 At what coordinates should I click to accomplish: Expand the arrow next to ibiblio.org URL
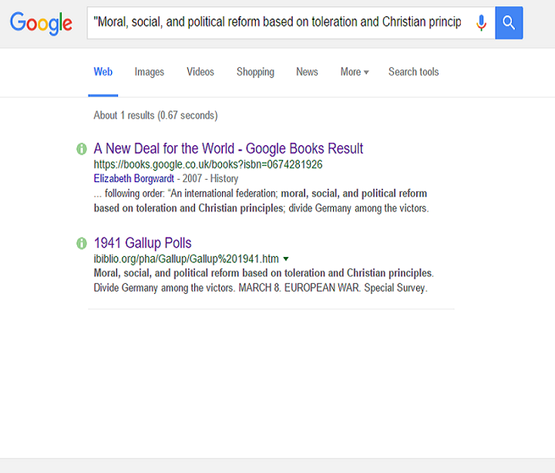click(286, 259)
